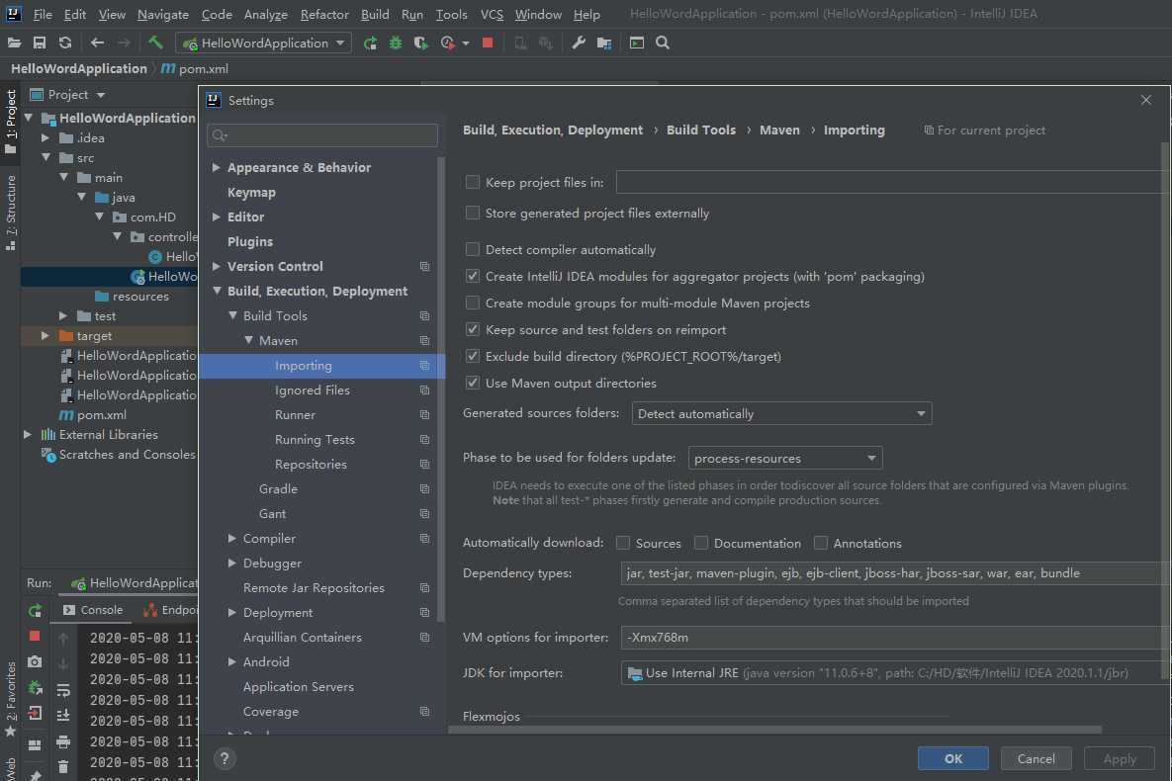Uncheck Keep source and test folders on reimport

[473, 329]
